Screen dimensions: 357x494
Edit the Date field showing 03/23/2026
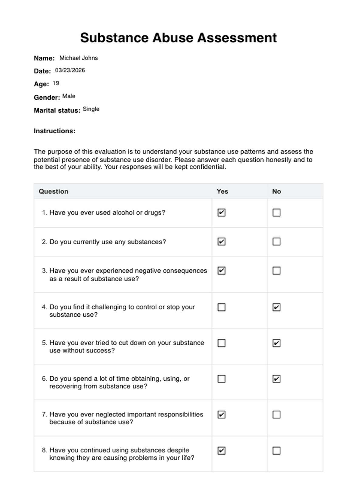click(x=70, y=70)
